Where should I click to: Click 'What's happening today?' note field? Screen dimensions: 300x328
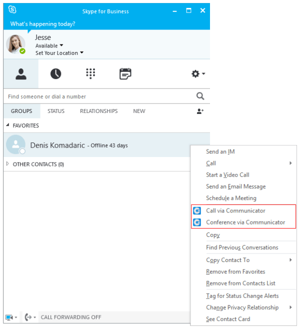pos(43,24)
